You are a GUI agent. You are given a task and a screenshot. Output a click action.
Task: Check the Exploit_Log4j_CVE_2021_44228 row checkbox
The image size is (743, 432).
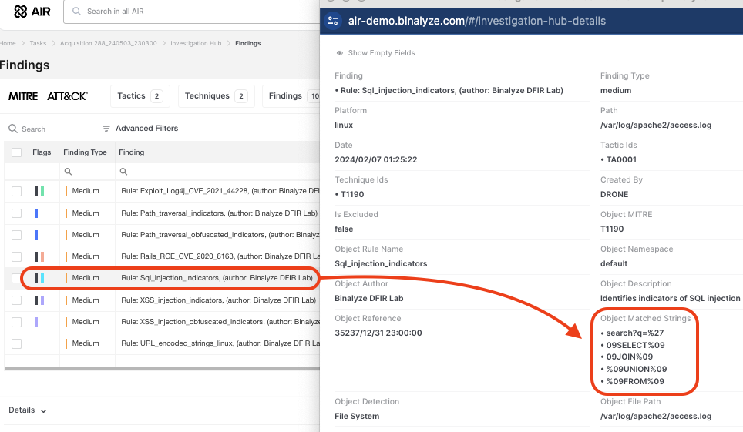(16, 191)
